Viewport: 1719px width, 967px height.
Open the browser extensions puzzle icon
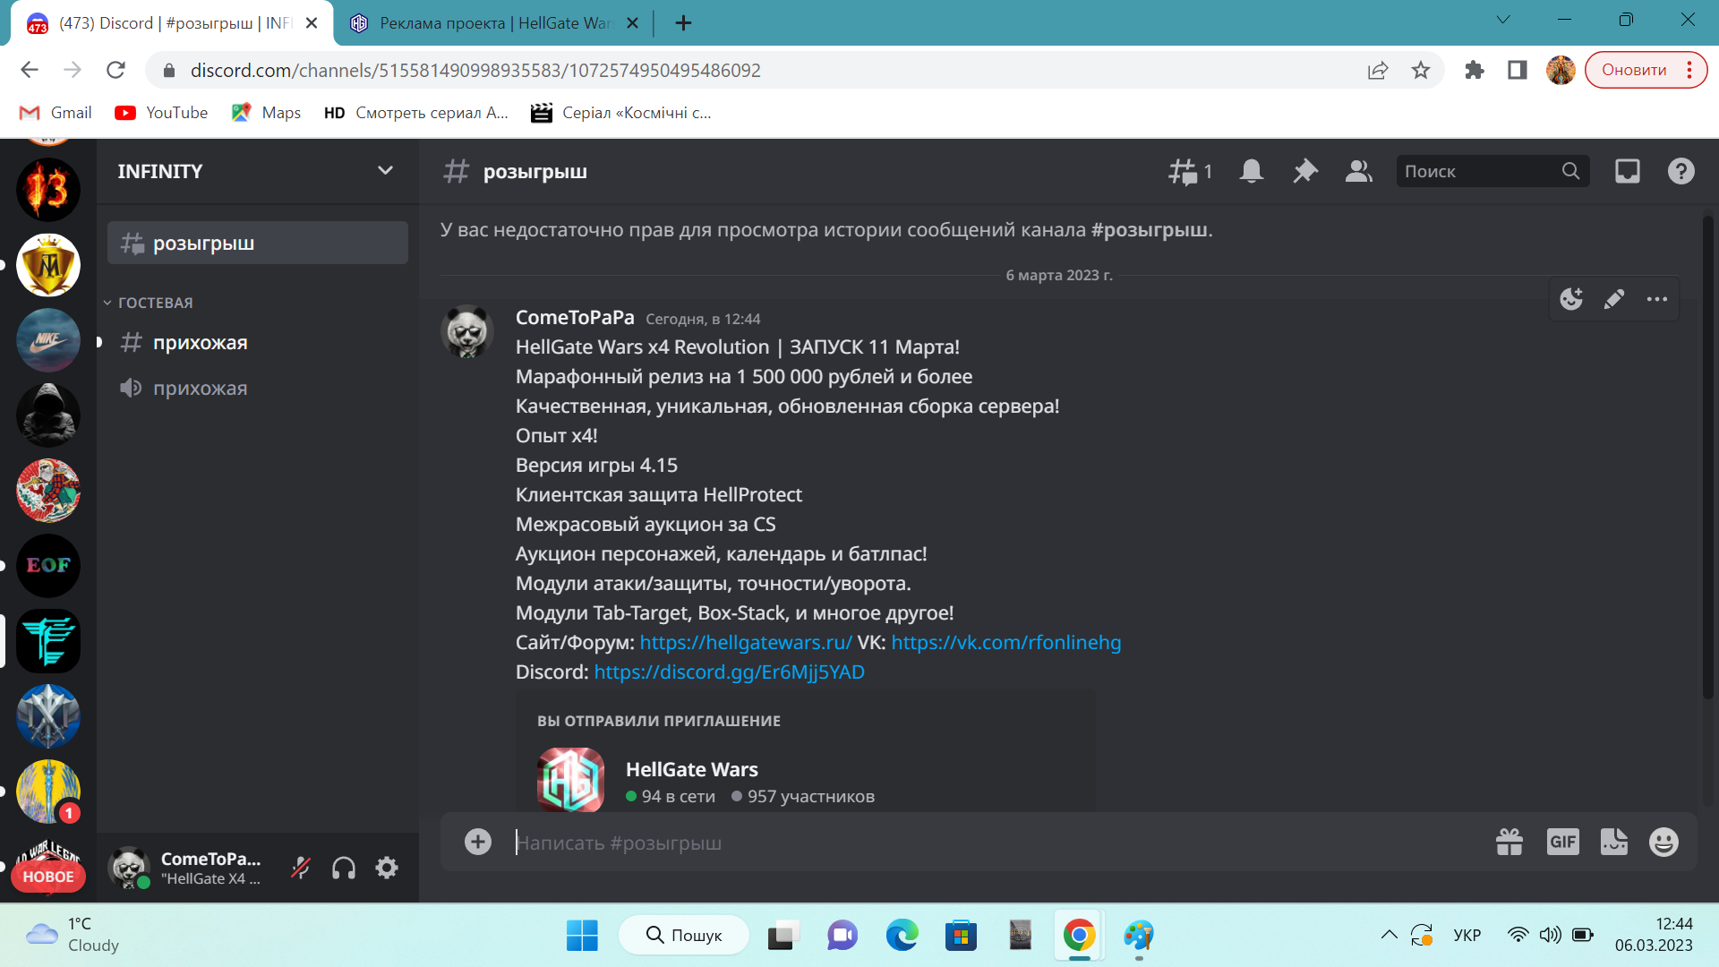click(x=1475, y=70)
